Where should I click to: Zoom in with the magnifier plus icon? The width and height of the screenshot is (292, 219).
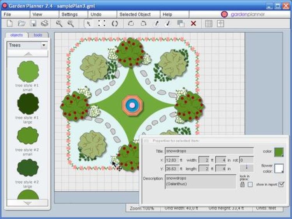click(x=59, y=24)
